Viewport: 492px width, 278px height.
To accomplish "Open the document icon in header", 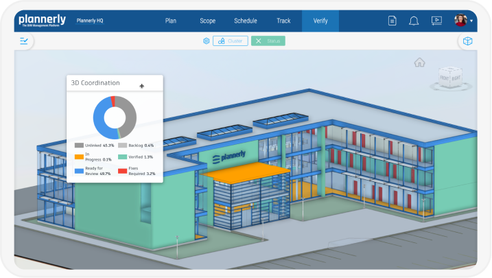I will [x=393, y=21].
